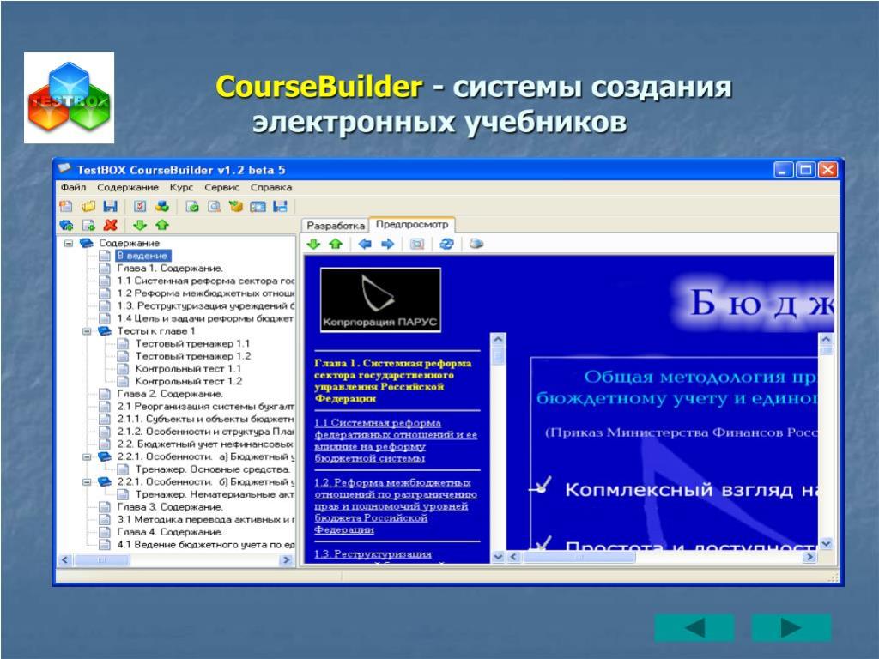
Task: Move item down with tree green arrow
Action: (x=141, y=225)
